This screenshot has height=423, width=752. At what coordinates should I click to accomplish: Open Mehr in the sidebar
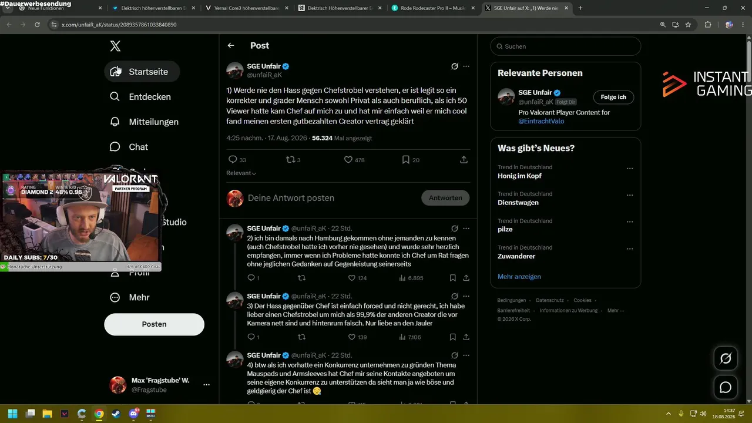point(130,297)
